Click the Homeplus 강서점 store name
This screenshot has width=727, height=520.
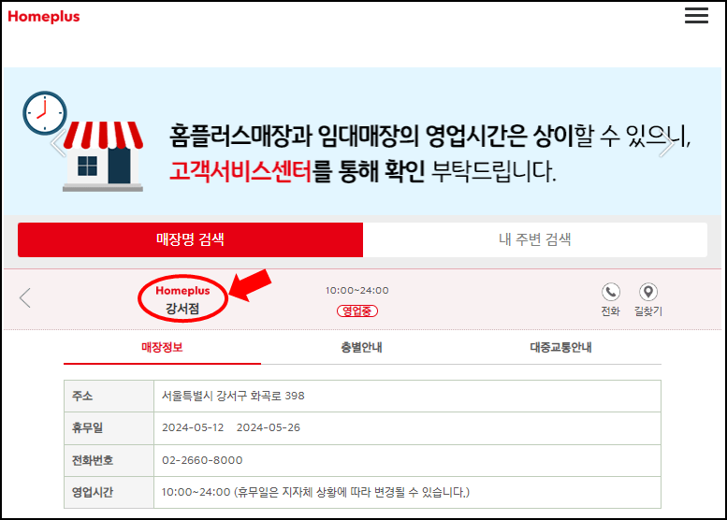tap(182, 299)
